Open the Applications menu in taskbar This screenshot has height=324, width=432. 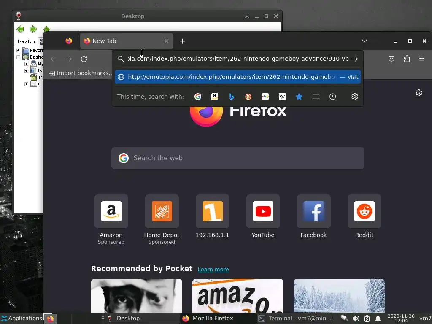point(22,319)
